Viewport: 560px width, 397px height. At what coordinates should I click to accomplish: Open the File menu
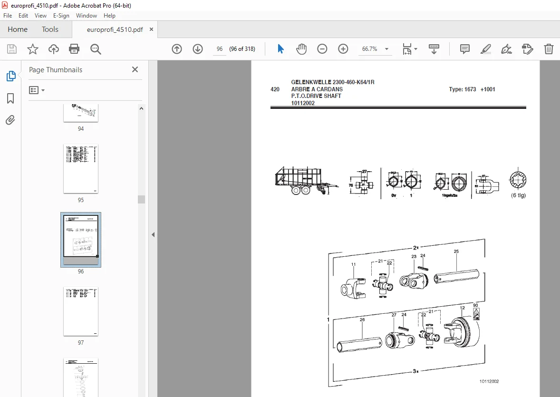[8, 16]
